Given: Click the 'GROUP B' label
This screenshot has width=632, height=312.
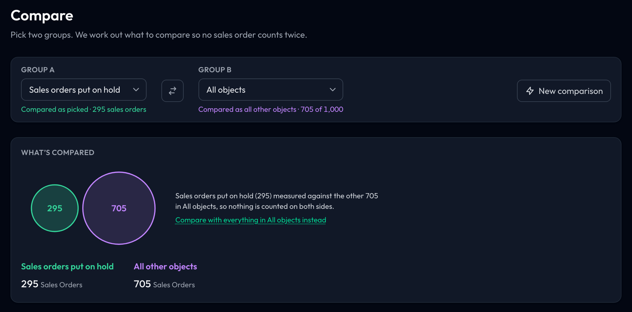Looking at the screenshot, I should coord(215,70).
